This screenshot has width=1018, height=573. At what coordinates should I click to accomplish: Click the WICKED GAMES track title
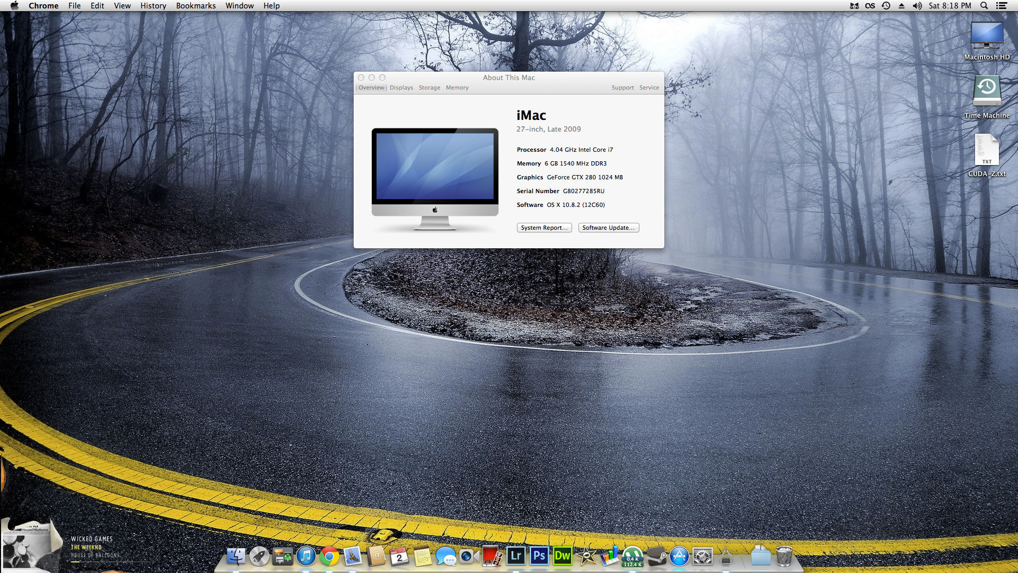pyautogui.click(x=92, y=539)
